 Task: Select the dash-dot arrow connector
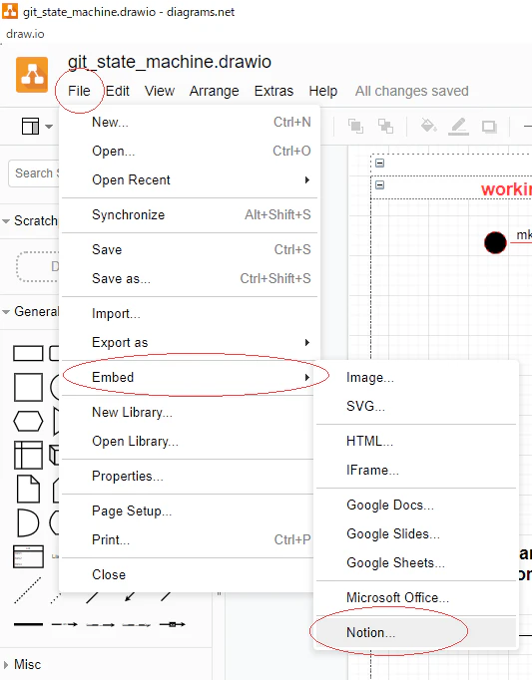64,624
